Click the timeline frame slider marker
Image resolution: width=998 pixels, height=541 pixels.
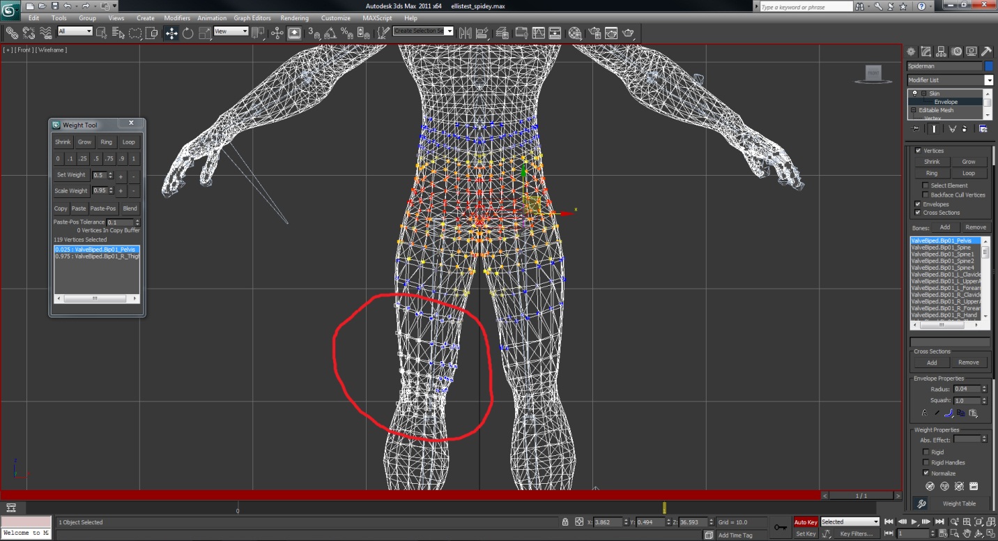pyautogui.click(x=664, y=508)
